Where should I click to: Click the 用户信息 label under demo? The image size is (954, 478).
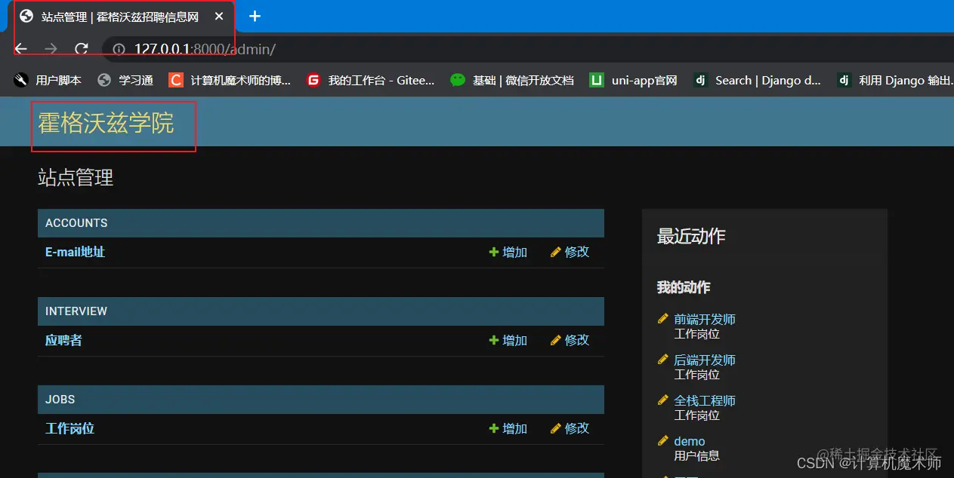pos(697,455)
